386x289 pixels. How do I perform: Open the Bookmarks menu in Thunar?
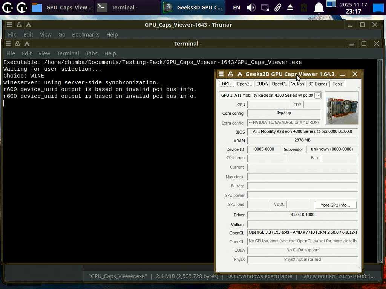pos(86,35)
